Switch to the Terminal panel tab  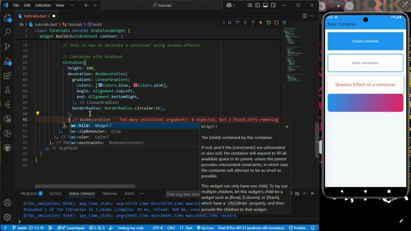tap(109, 193)
